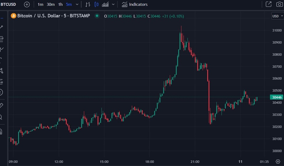This screenshot has width=284, height=166.
Task: Click the 12:00 time axis label
Action: 59,162
